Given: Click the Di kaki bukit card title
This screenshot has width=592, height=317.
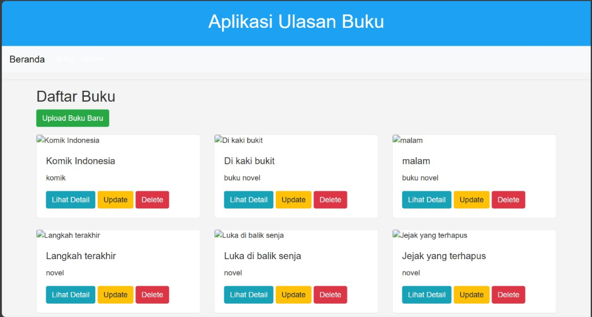Looking at the screenshot, I should (x=249, y=161).
